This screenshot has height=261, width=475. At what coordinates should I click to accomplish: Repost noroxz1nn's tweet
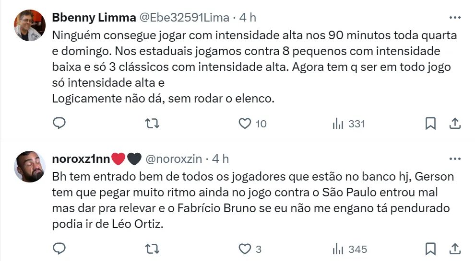152,249
